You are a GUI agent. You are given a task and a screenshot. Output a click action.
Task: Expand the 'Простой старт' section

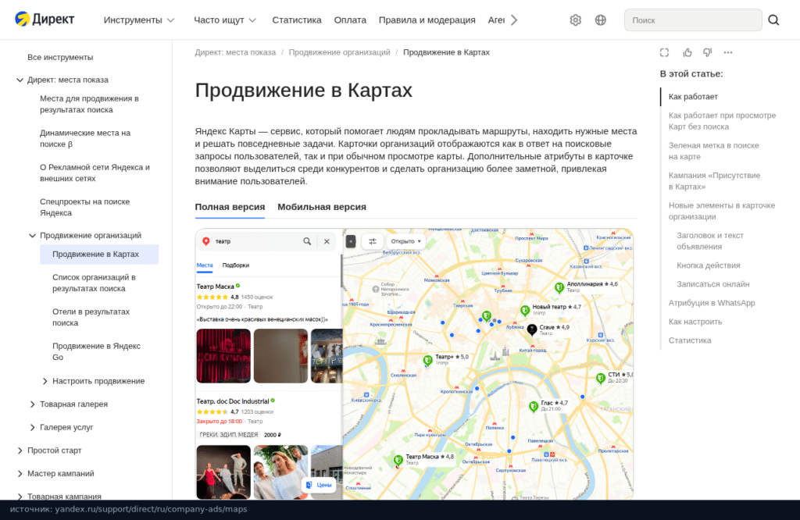click(x=20, y=451)
